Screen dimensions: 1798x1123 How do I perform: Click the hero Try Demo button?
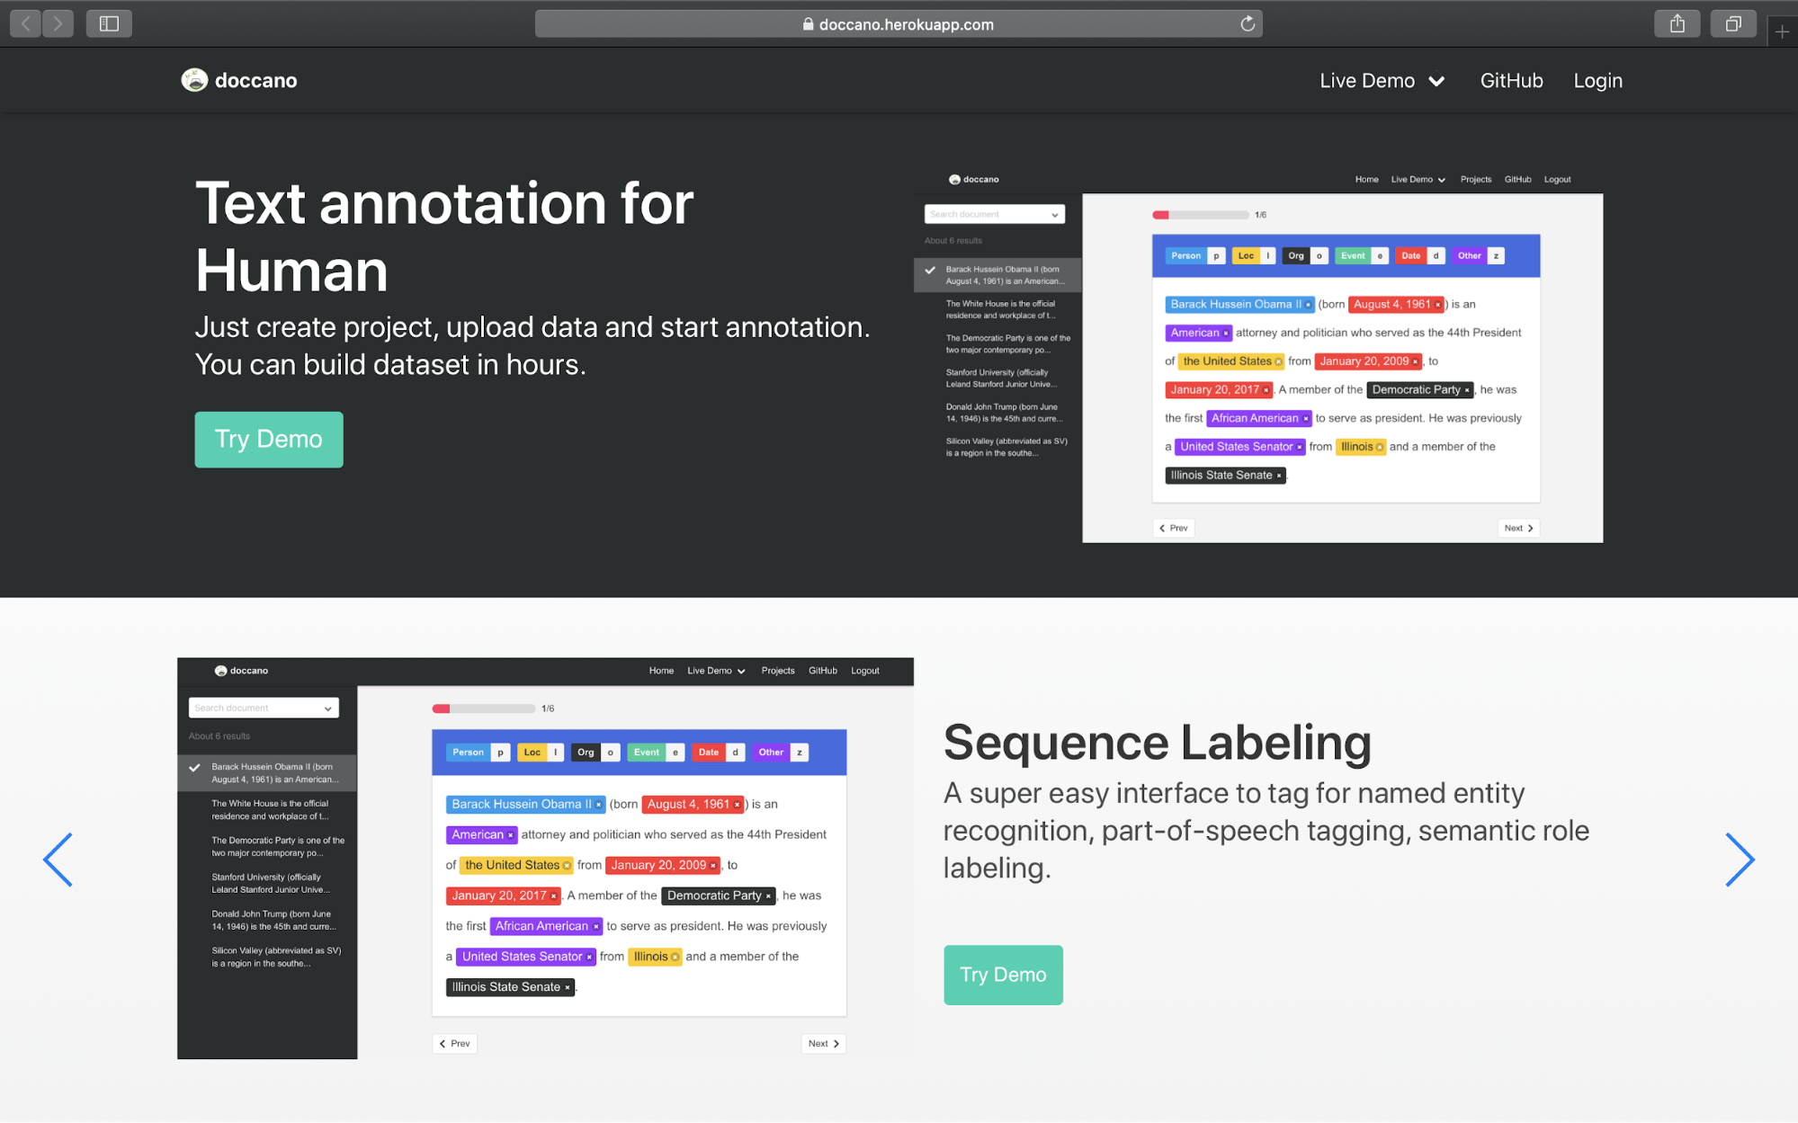[x=268, y=439]
